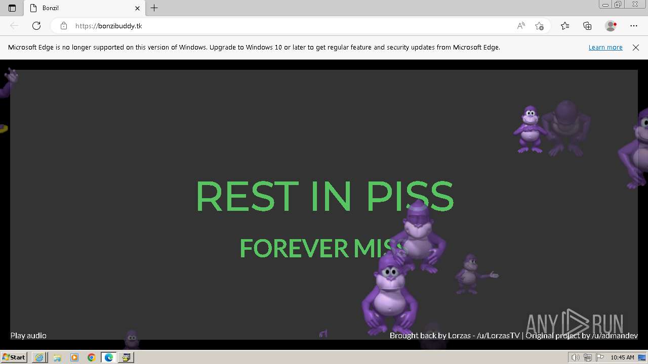This screenshot has height=364, width=648.
Task: Minimize the Edge browser window
Action: click(x=605, y=4)
